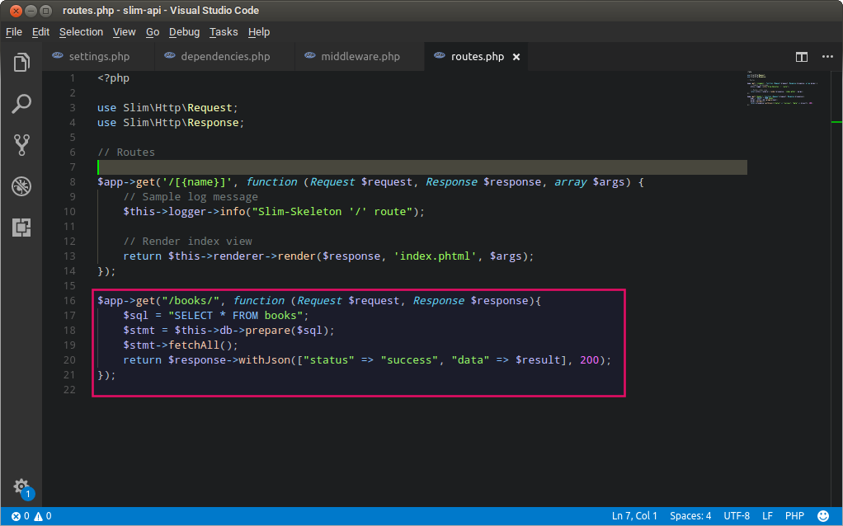Open the Selection menu

click(81, 32)
